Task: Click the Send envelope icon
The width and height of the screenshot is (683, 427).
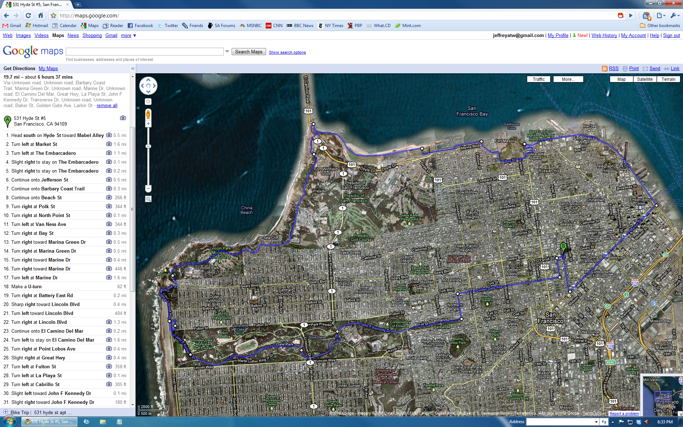Action: pyautogui.click(x=645, y=69)
